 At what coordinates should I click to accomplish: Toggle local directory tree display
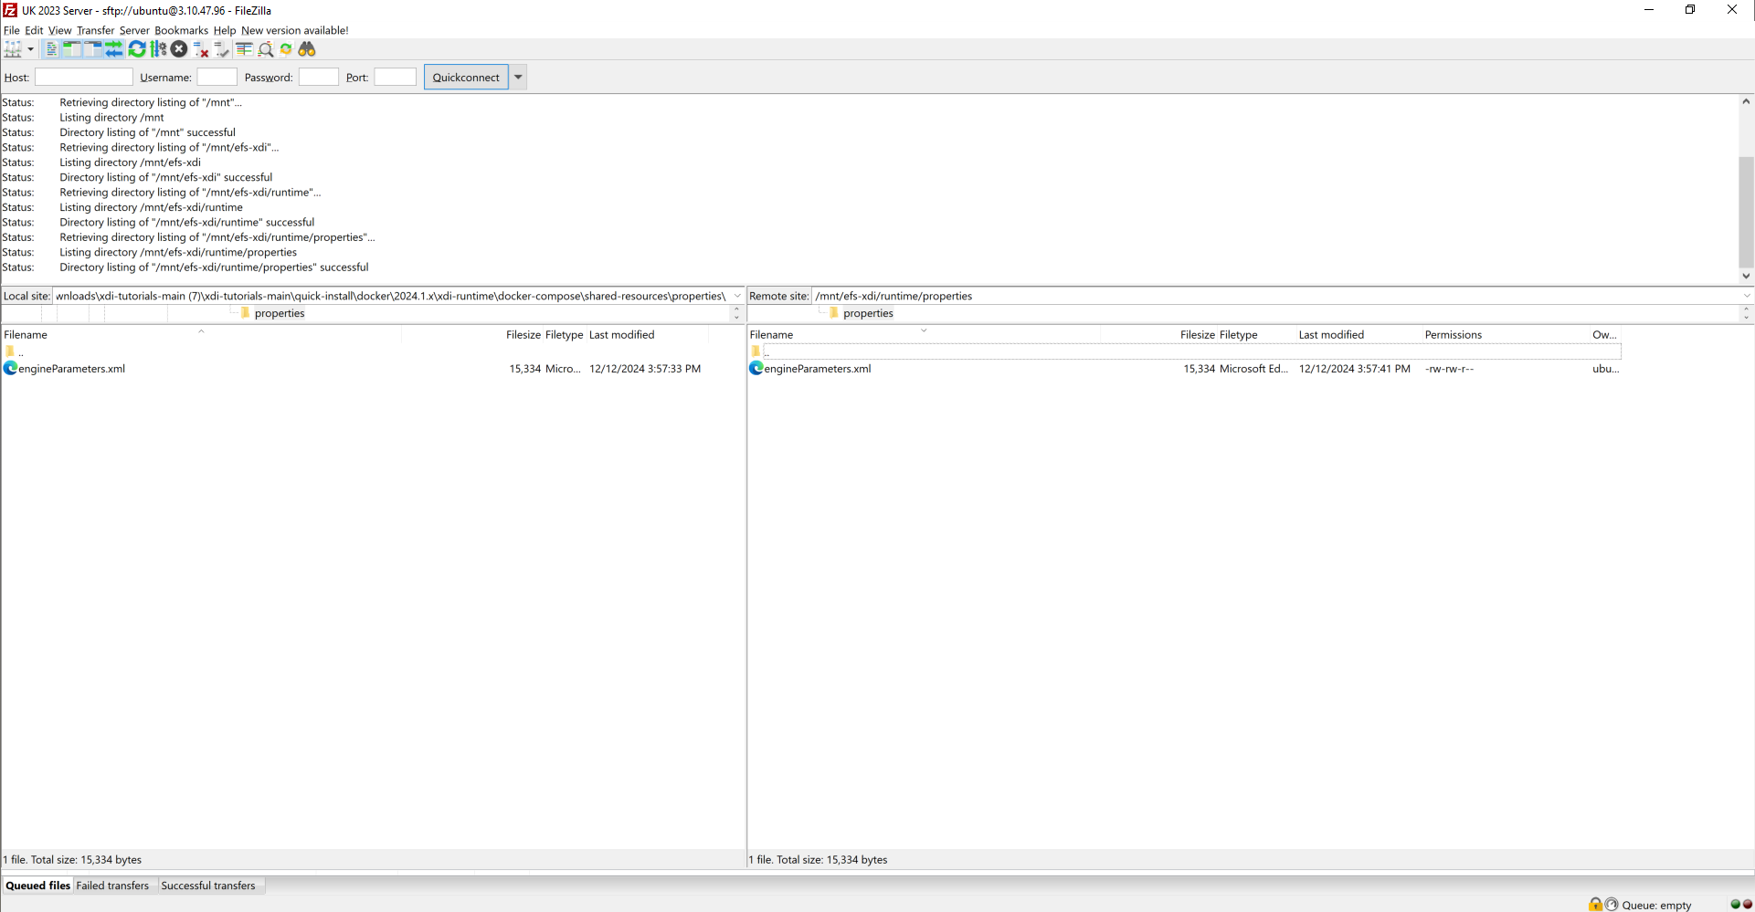(72, 49)
